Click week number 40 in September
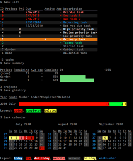 pyautogui.click(x=94, y=148)
